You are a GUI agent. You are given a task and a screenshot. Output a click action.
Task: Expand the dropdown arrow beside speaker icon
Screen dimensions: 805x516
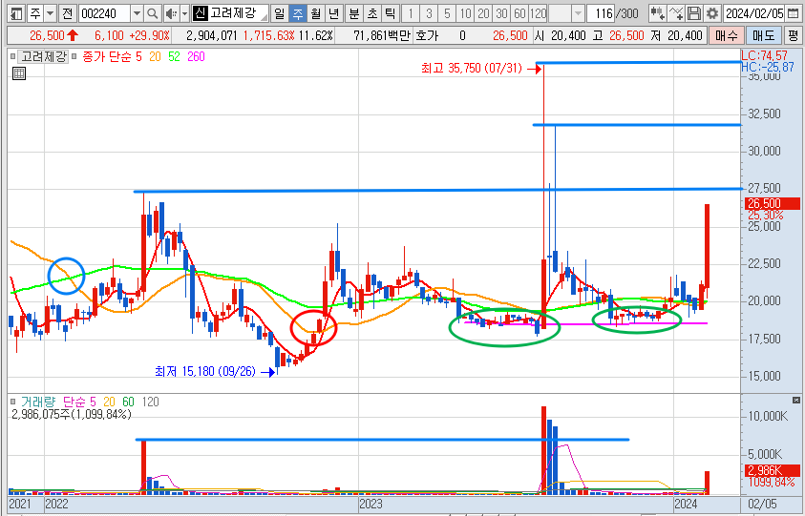pyautogui.click(x=184, y=13)
